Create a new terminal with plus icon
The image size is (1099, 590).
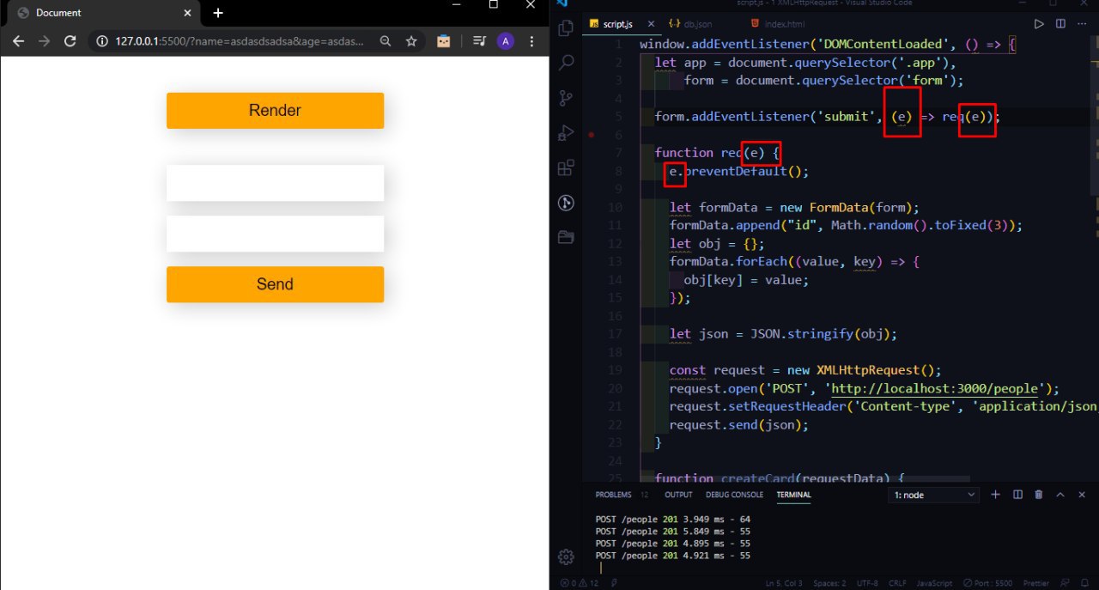[996, 495]
